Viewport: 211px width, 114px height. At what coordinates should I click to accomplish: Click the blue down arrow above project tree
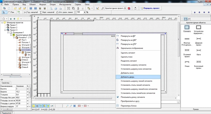tap(14, 19)
